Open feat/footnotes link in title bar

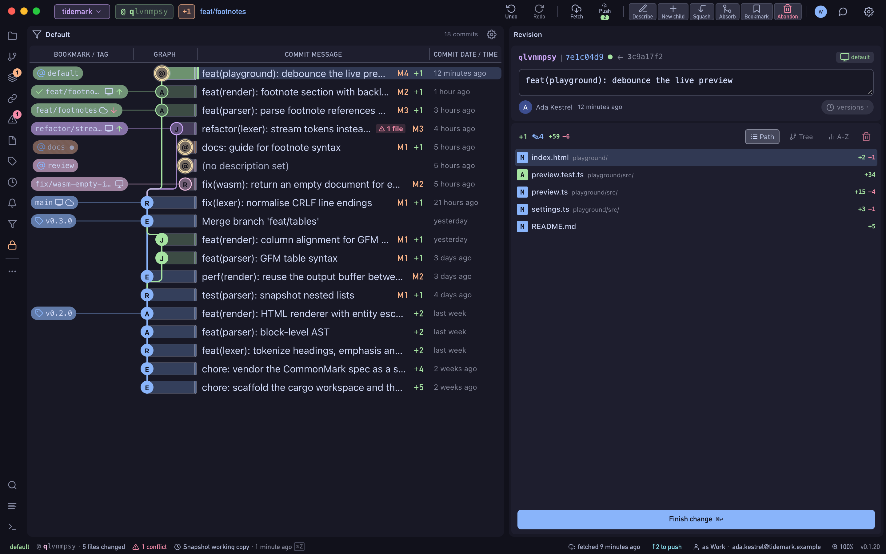(223, 12)
